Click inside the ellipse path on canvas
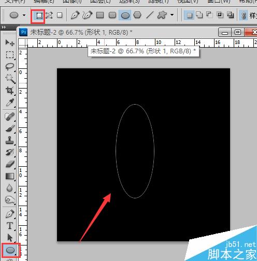257x261 pixels. tap(135, 151)
